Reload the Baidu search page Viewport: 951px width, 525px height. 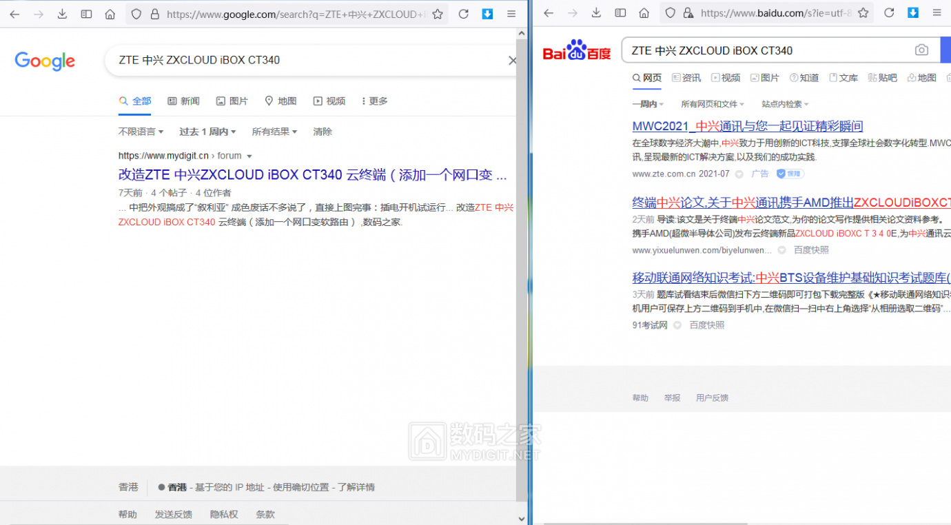click(x=889, y=13)
